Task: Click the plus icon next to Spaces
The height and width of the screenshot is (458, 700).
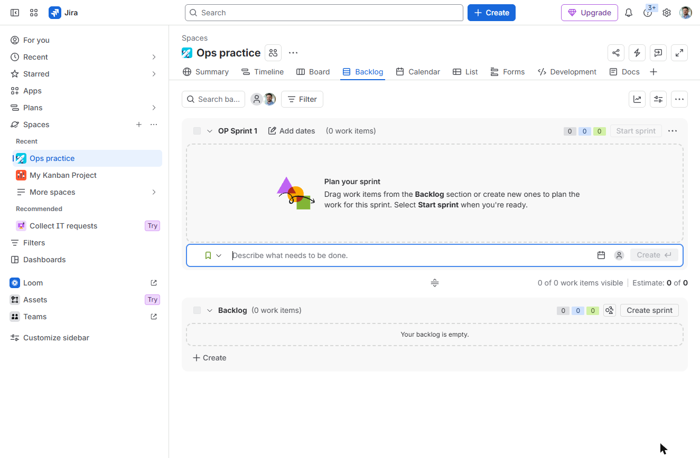Action: [139, 125]
